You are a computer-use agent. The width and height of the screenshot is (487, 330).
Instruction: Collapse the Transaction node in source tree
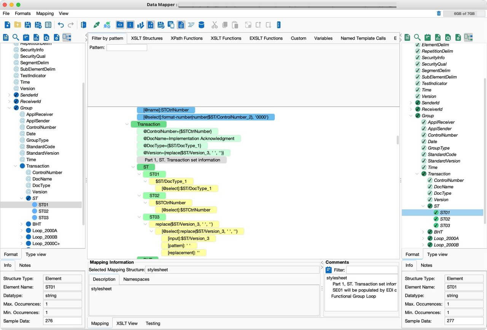(x=15, y=166)
